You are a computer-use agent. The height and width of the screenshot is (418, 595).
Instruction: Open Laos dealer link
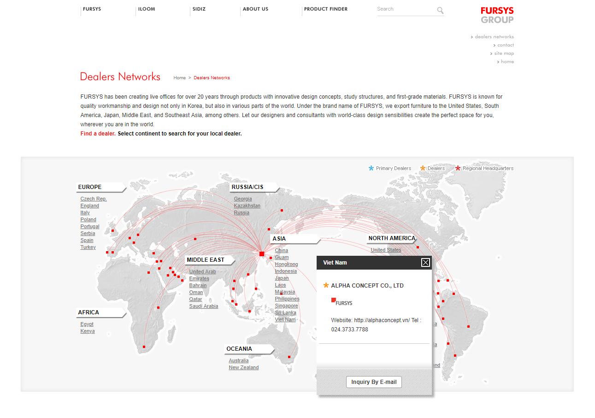pyautogui.click(x=280, y=285)
